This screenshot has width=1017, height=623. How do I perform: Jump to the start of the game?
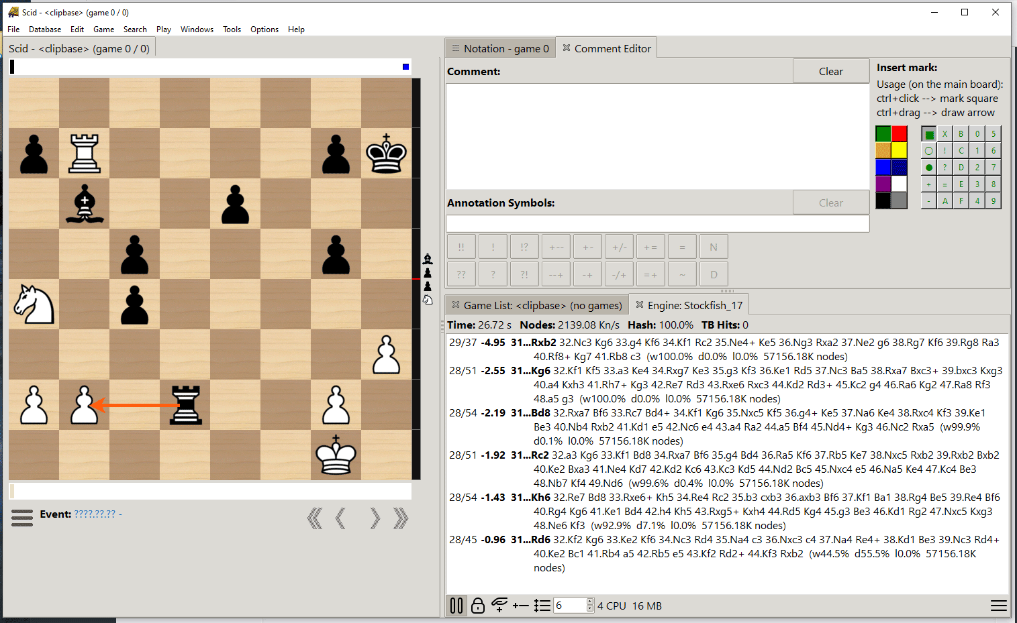pyautogui.click(x=314, y=518)
